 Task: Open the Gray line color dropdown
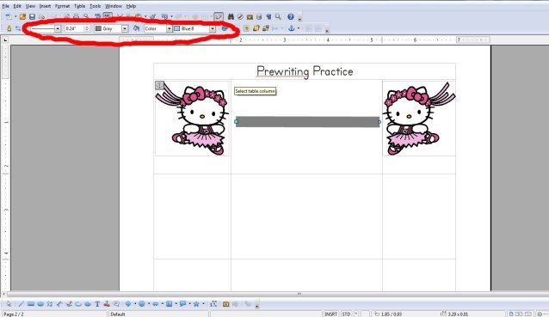click(x=125, y=28)
